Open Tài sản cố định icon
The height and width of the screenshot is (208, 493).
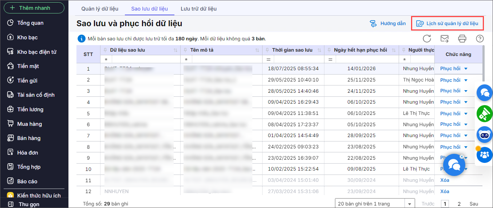[x=11, y=95]
